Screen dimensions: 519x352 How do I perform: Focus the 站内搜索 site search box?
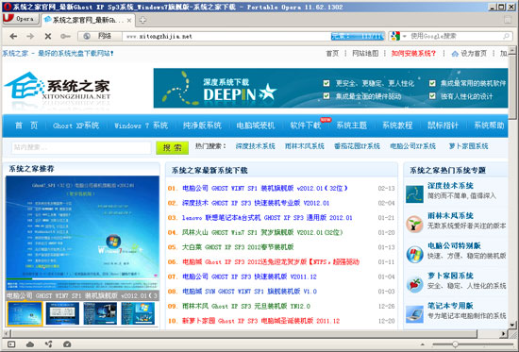pyautogui.click(x=81, y=147)
